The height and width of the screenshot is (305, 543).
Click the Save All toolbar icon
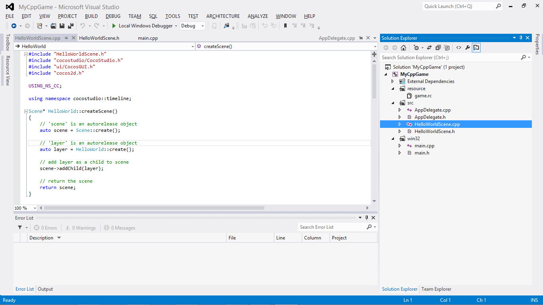click(70, 26)
